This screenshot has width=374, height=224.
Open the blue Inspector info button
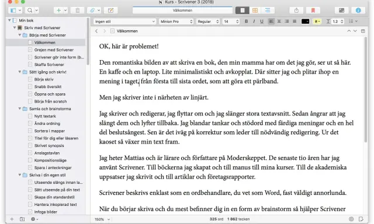tap(358, 10)
